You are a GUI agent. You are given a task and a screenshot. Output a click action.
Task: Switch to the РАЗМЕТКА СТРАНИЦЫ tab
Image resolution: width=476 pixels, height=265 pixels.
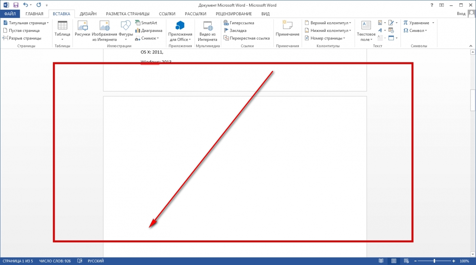coord(128,14)
